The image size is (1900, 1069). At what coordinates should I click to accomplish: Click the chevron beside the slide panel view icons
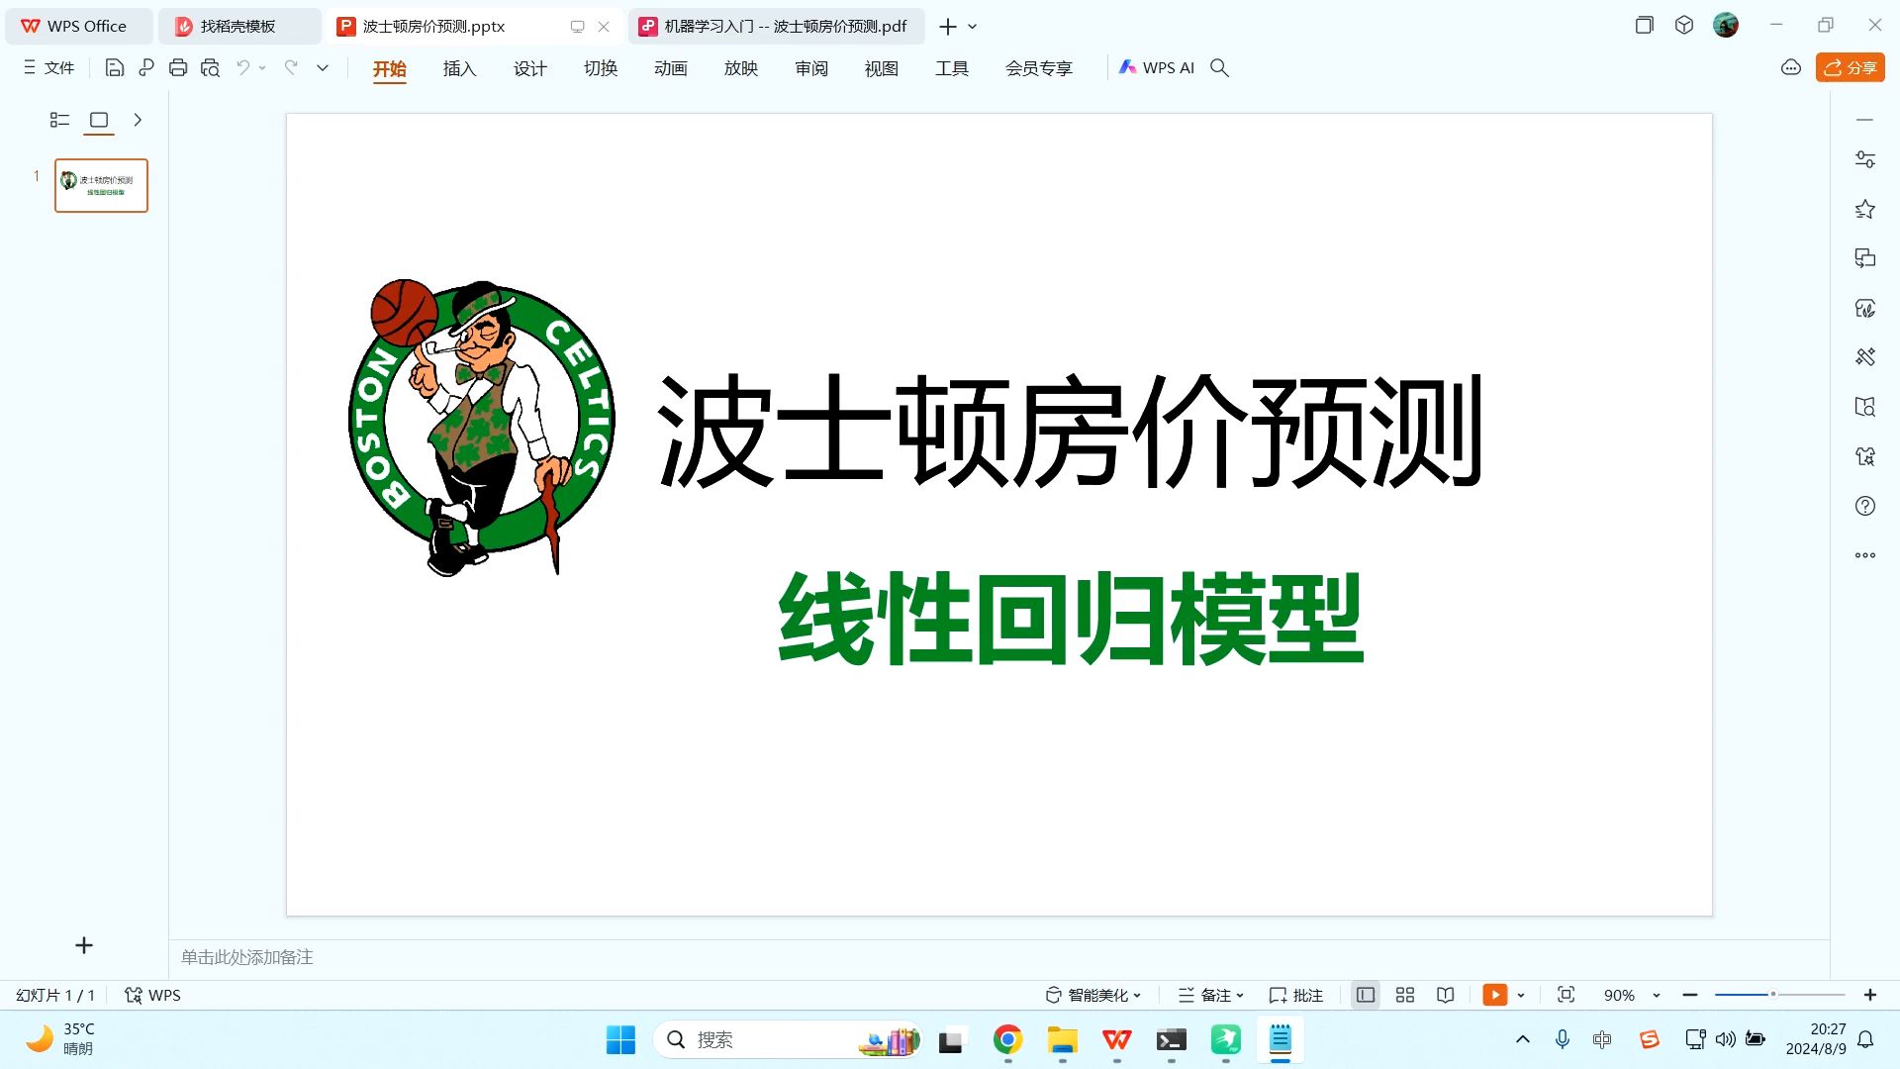point(138,120)
